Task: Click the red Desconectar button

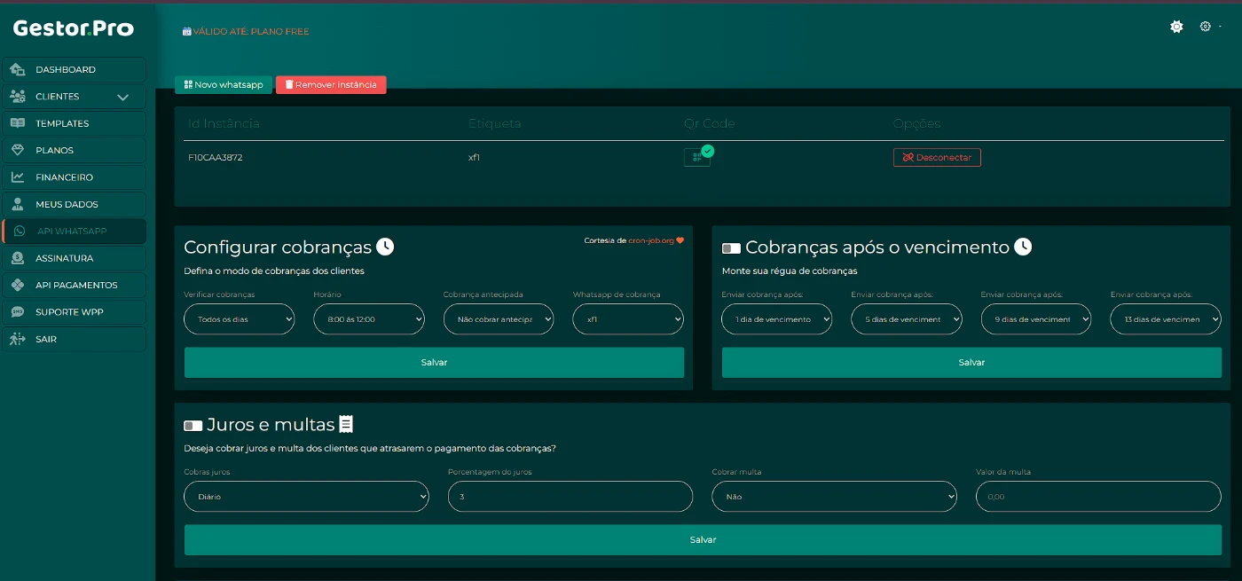Action: (x=937, y=158)
